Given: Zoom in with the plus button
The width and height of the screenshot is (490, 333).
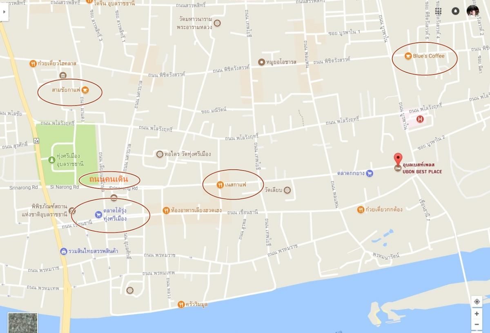Looking at the screenshot, I should [x=477, y=314].
